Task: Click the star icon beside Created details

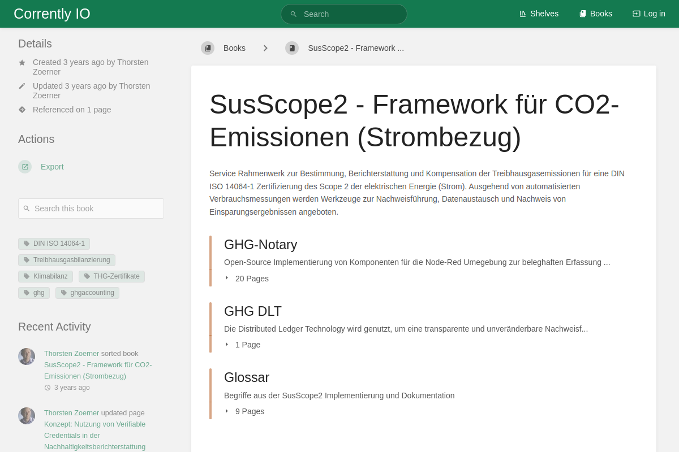Action: pos(22,63)
